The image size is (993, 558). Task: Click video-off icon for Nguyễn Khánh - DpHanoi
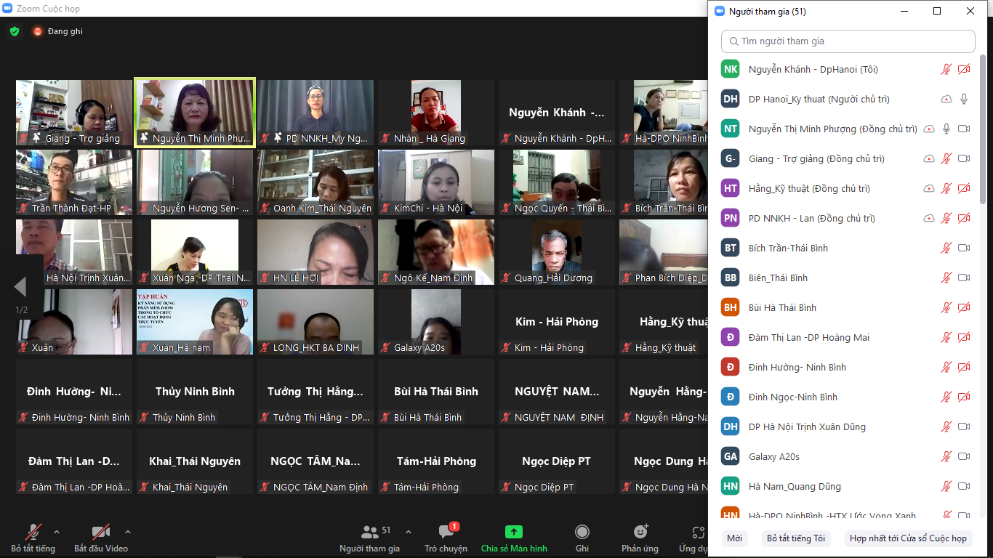click(964, 70)
